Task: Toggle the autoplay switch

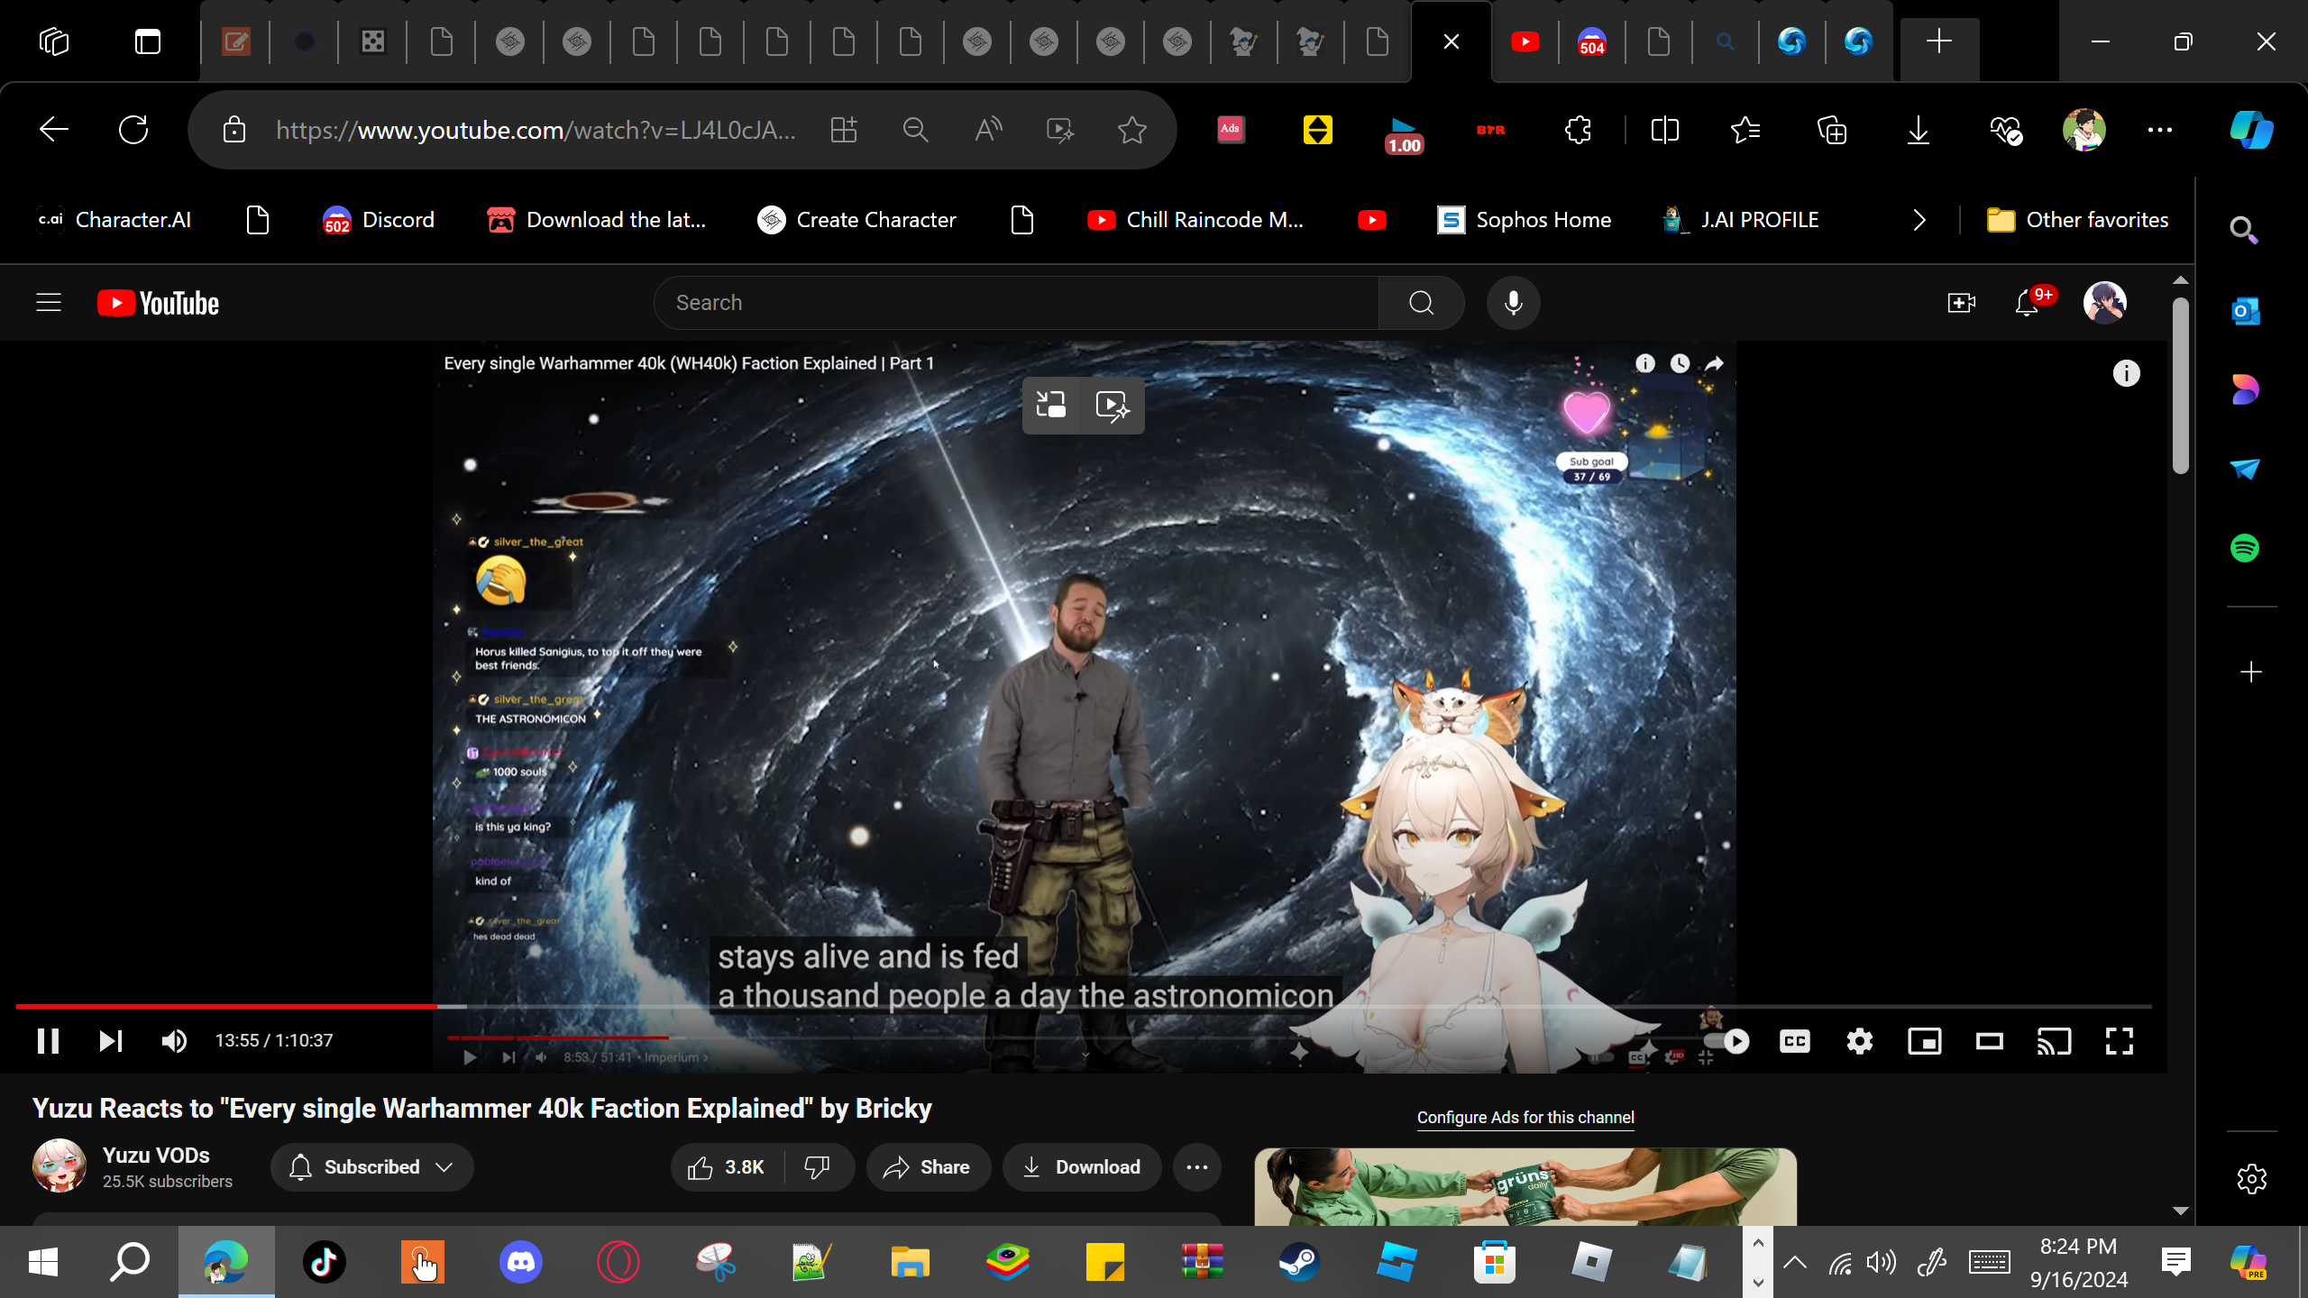Action: coord(1728,1041)
